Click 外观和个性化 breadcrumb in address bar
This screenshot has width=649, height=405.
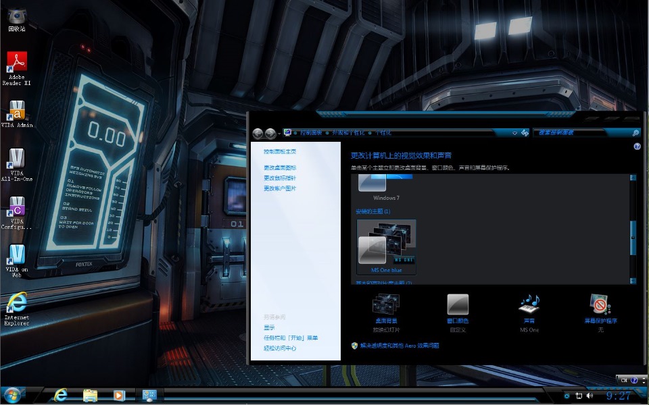pyautogui.click(x=349, y=133)
